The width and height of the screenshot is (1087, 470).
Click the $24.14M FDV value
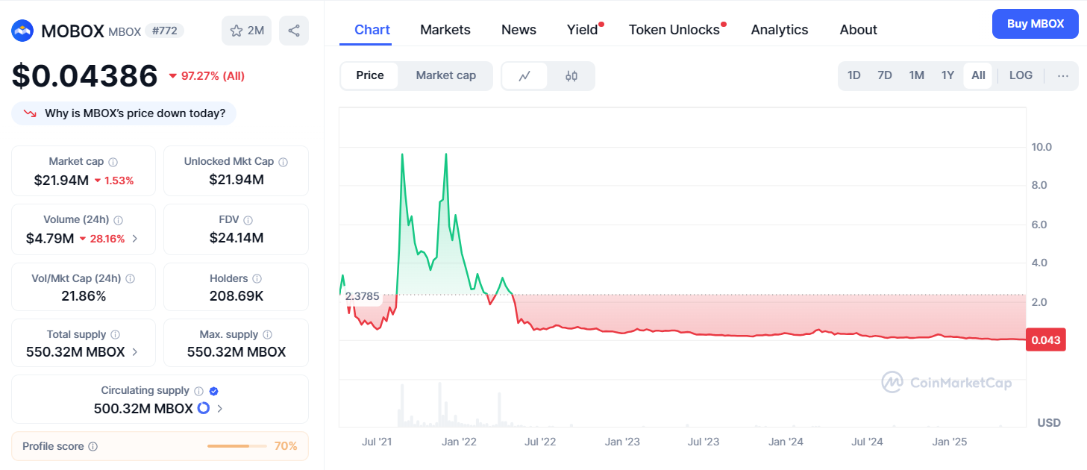click(236, 238)
